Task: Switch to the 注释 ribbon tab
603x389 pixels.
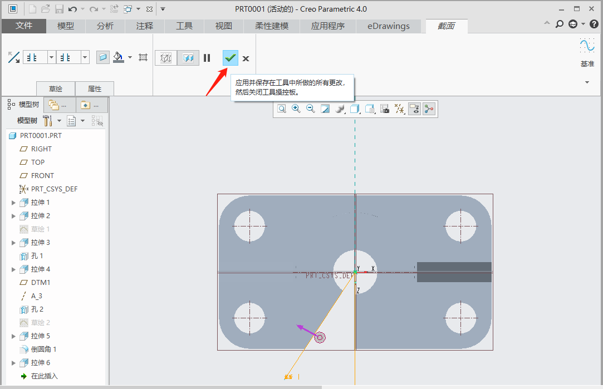Action: click(x=145, y=26)
